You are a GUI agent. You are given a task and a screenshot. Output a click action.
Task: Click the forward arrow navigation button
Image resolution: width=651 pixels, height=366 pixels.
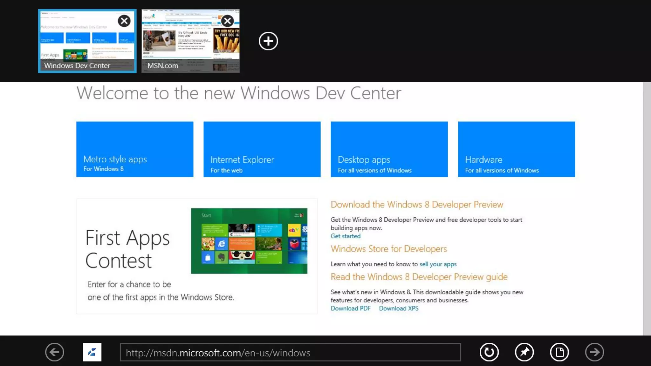click(594, 352)
